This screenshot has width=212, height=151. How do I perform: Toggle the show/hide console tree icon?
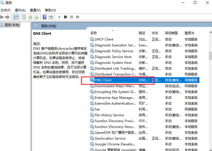tap(16, 17)
